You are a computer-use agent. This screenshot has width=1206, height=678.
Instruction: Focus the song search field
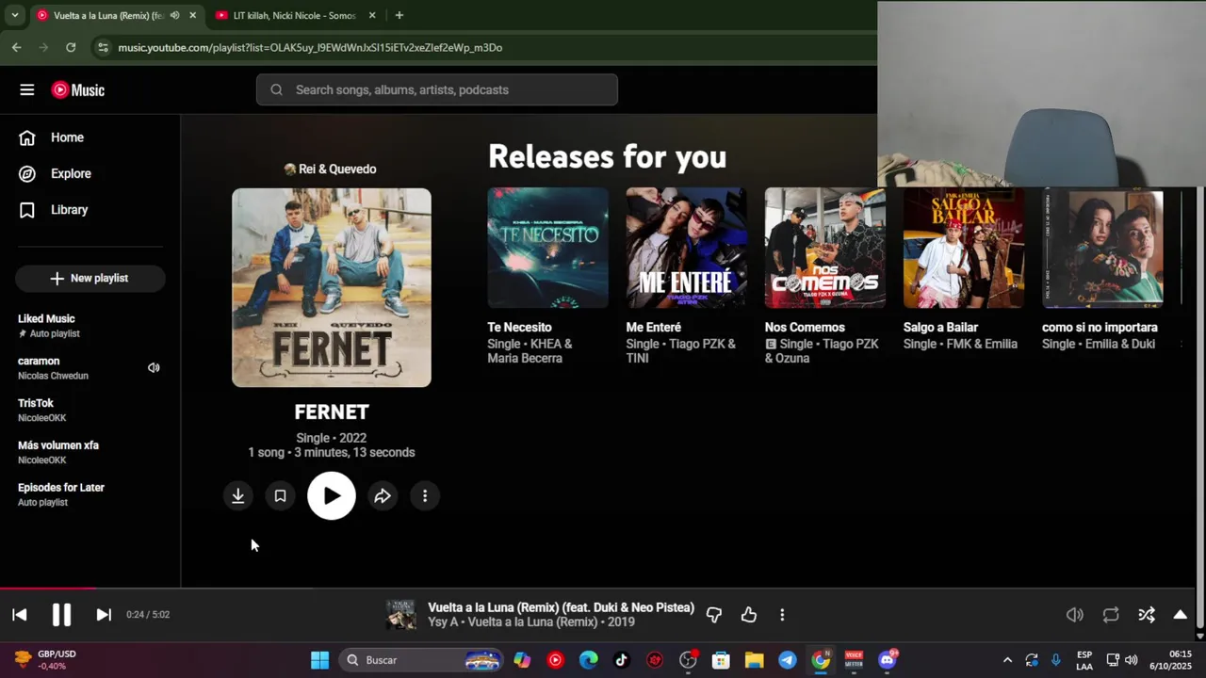[x=436, y=89]
